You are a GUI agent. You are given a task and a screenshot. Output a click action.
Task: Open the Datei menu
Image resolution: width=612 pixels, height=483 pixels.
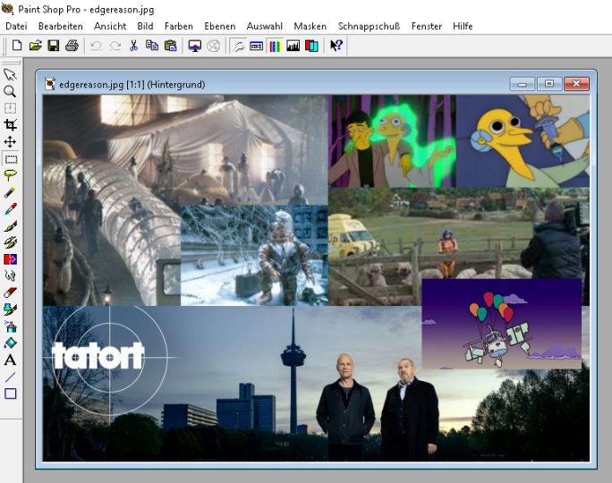click(16, 26)
